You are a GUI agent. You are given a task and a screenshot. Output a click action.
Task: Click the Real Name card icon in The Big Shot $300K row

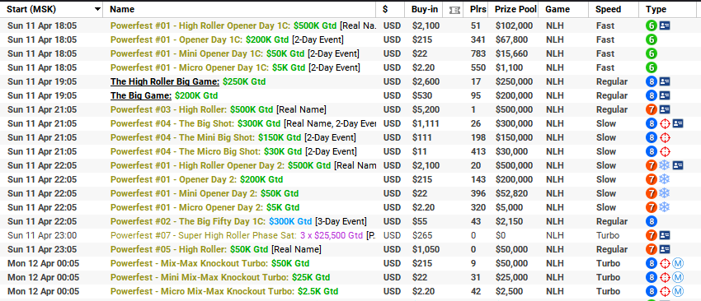(678, 123)
